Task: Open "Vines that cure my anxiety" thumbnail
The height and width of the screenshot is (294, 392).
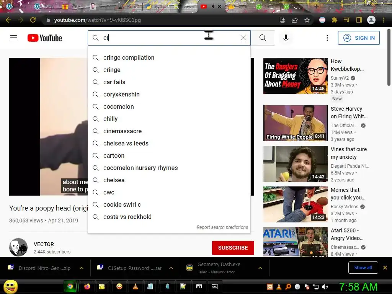Action: 295,164
